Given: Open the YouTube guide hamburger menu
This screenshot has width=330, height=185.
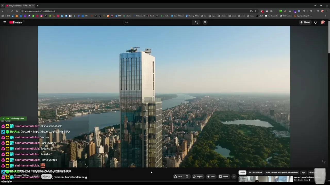Looking at the screenshot, I should click(4, 22).
